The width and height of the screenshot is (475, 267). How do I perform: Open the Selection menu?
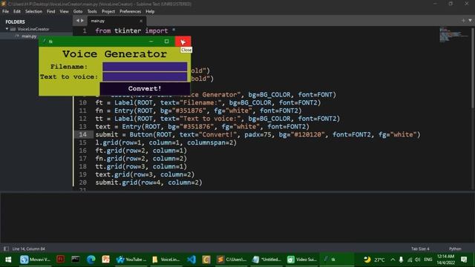(x=33, y=12)
